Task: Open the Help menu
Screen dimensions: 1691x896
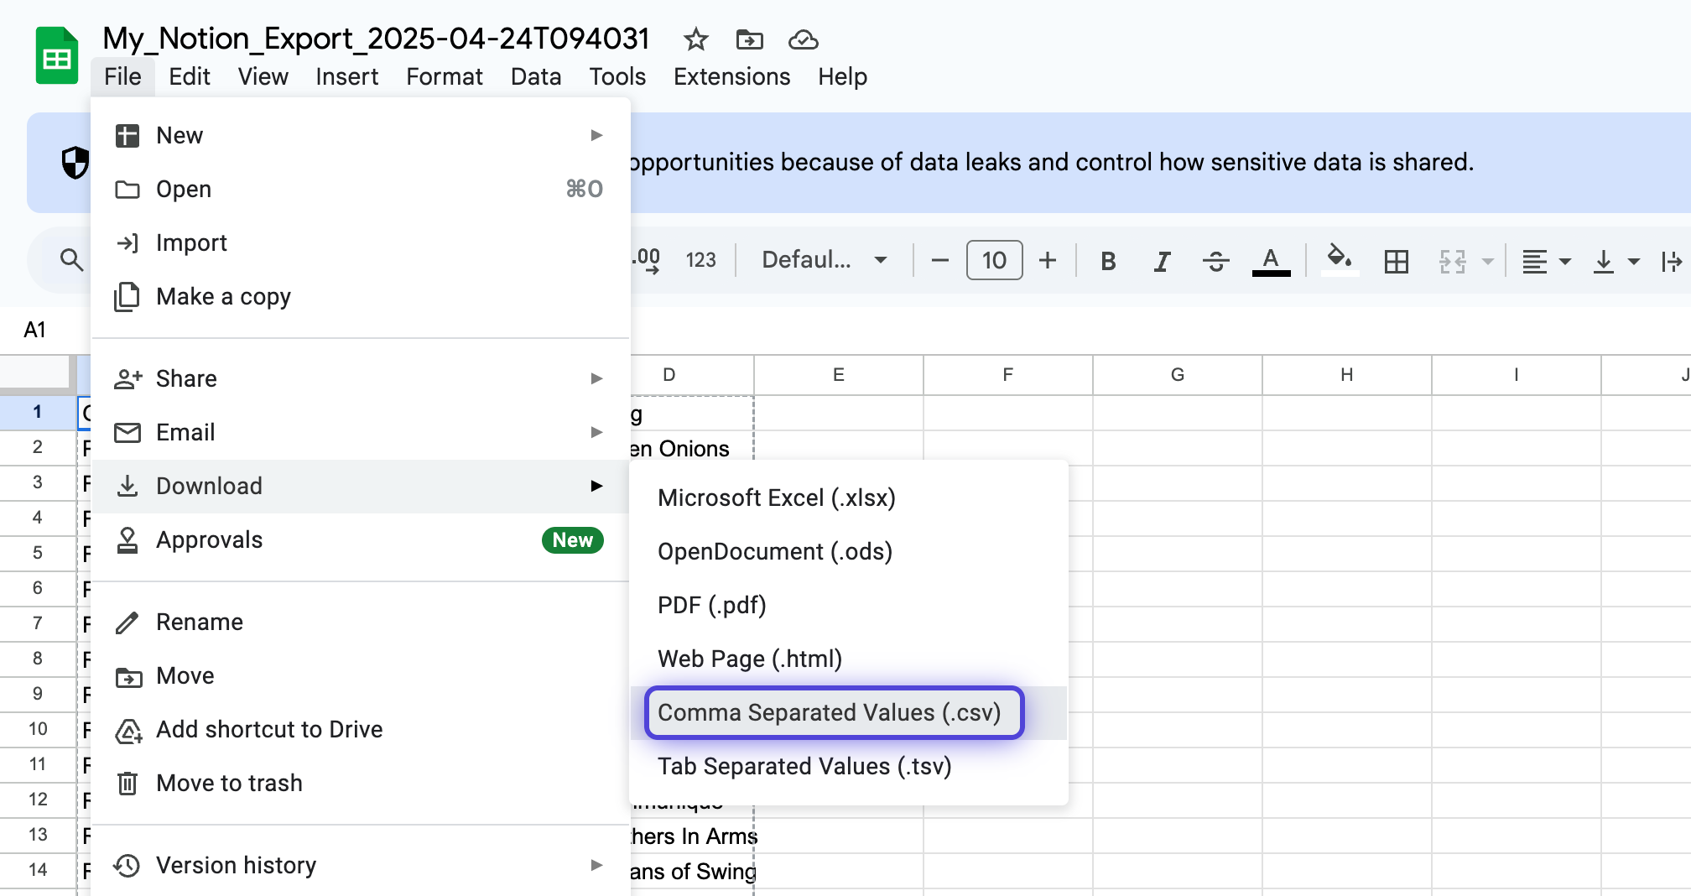Action: 843,76
